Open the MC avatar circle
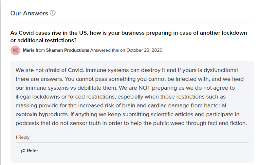Viewport: 258px width, 165px height. tap(15, 50)
